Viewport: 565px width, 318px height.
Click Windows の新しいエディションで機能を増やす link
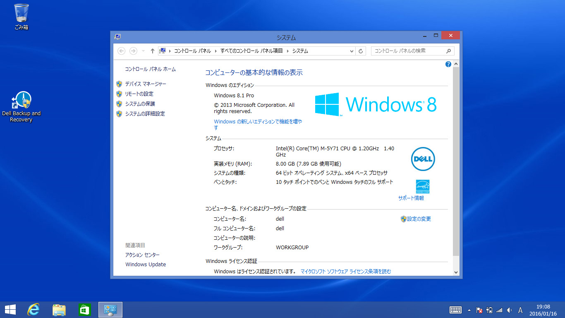[x=258, y=125]
